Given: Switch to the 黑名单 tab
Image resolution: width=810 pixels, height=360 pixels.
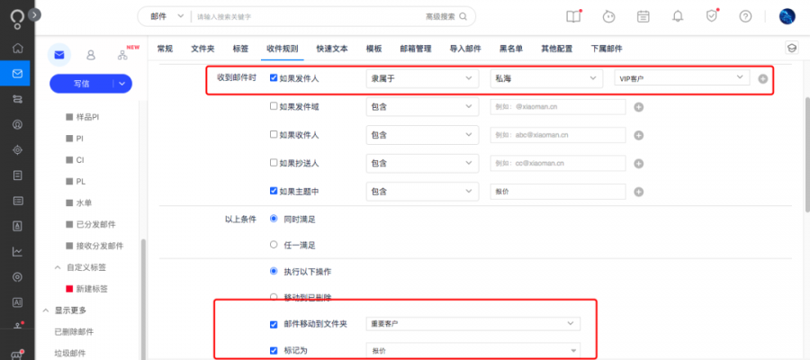Looking at the screenshot, I should [513, 49].
